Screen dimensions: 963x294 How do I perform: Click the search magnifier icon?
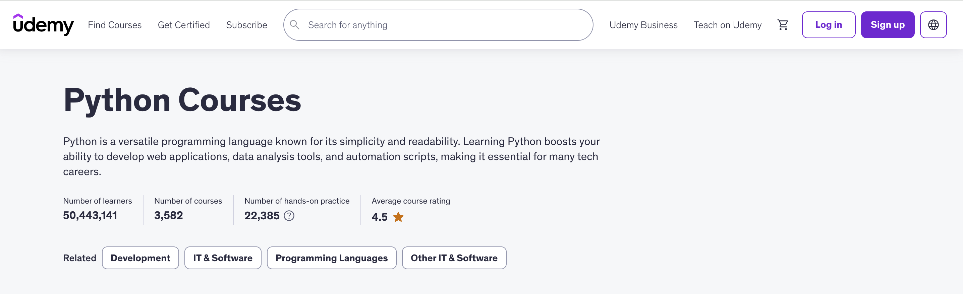click(295, 25)
